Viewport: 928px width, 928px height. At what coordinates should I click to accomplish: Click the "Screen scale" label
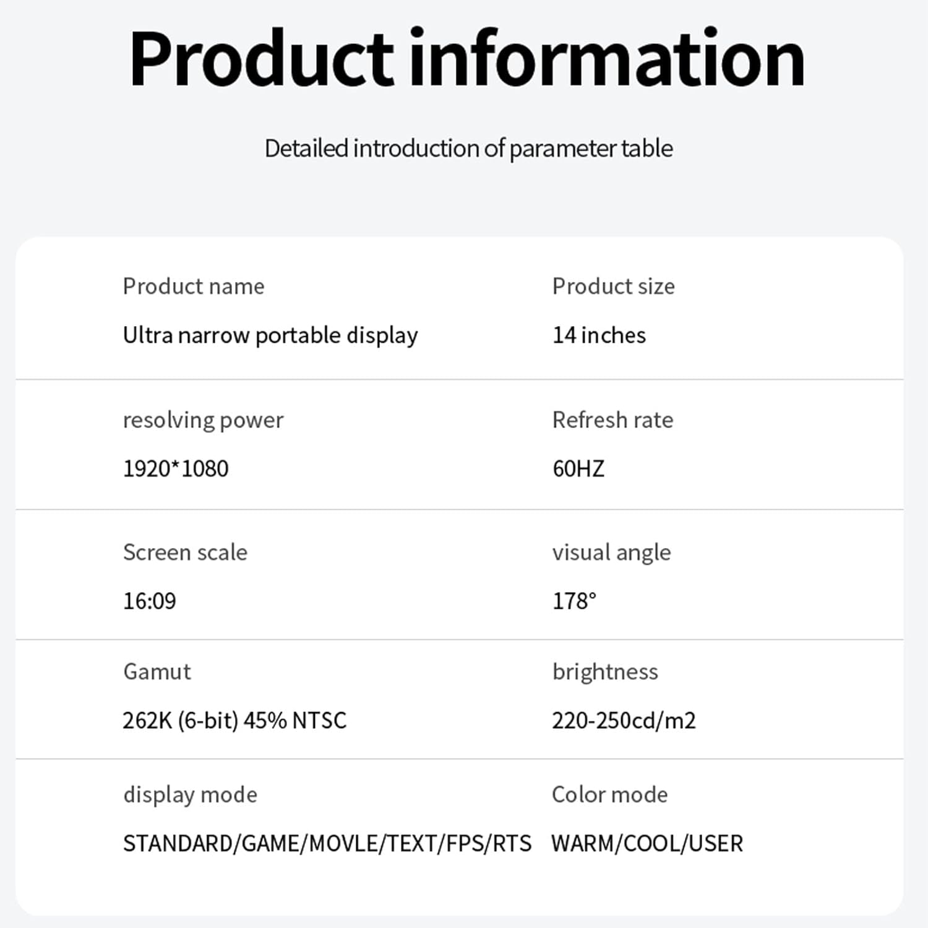(185, 552)
